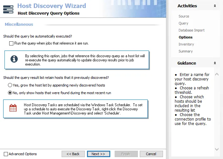The image size is (223, 159).
Task: Cancel the wizard
Action: [151, 154]
